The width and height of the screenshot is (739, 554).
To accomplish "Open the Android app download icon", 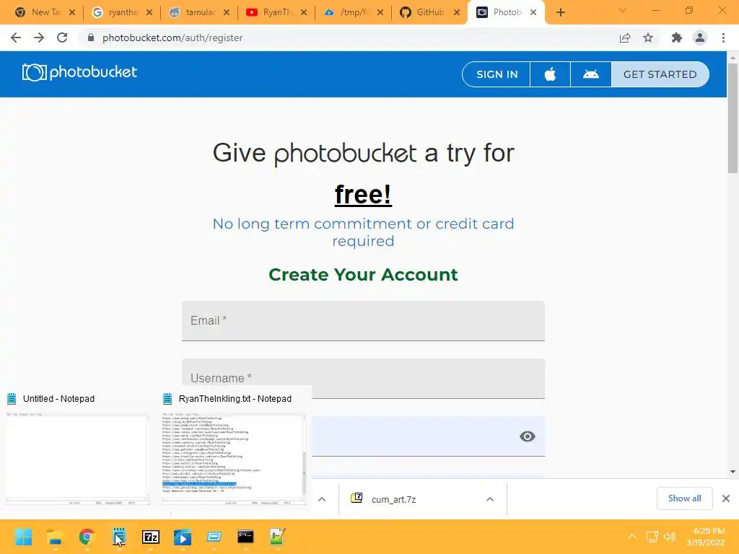I will 590,74.
